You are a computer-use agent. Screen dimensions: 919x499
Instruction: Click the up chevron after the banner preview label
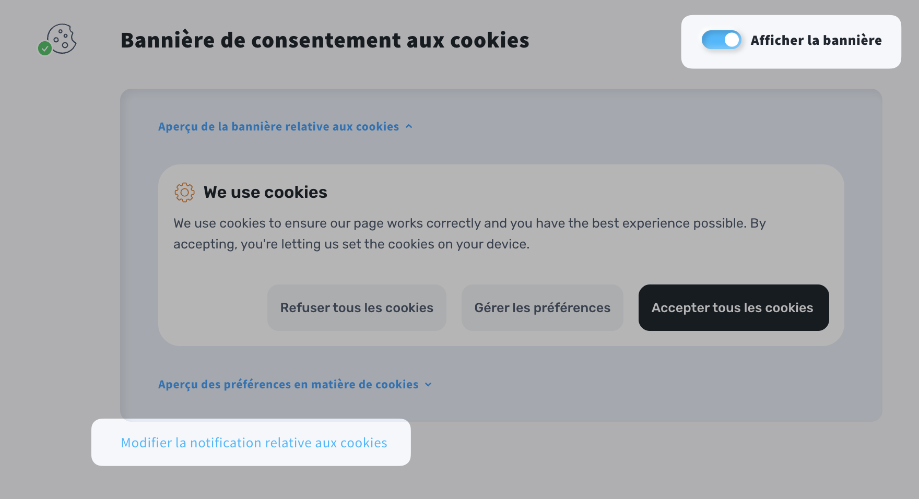click(x=409, y=126)
